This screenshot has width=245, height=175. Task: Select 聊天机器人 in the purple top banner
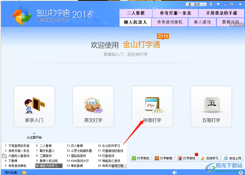point(135,22)
